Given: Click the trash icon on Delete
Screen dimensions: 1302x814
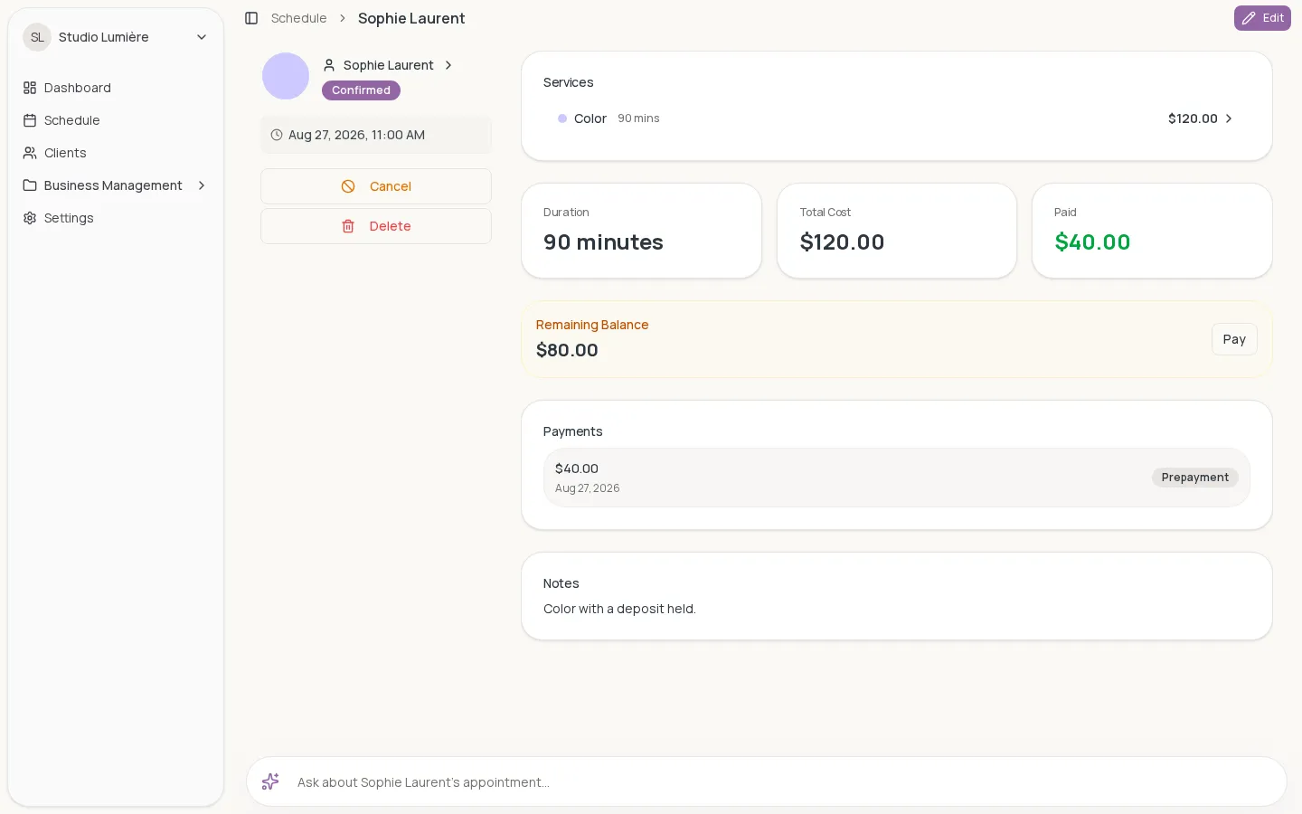Looking at the screenshot, I should pos(348,226).
